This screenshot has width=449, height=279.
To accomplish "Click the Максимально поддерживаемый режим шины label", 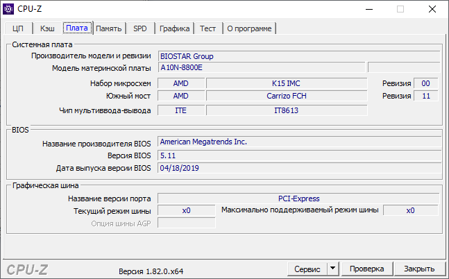I will (x=300, y=210).
